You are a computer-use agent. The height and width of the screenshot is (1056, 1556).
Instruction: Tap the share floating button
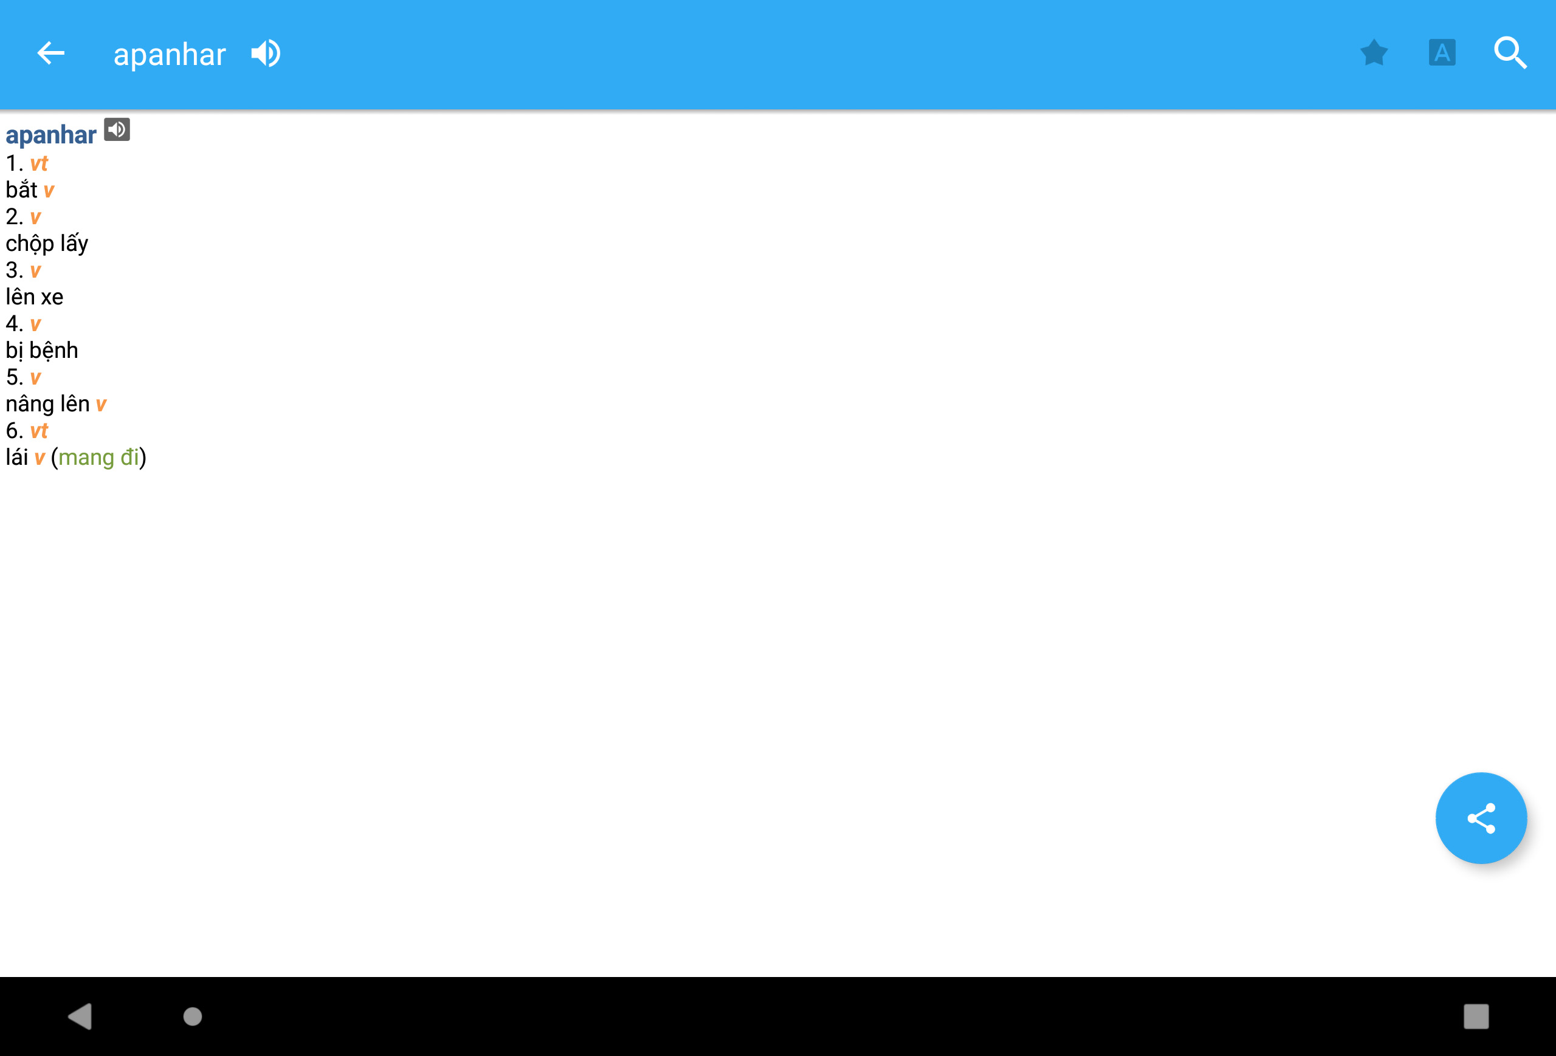tap(1481, 818)
